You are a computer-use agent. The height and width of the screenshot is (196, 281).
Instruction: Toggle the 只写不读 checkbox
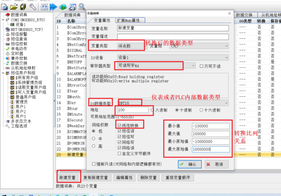click(201, 66)
